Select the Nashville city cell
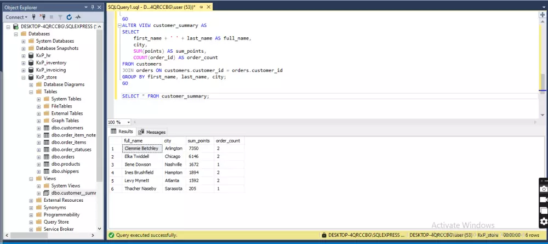Viewport: 548px width, 244px height. coord(174,164)
